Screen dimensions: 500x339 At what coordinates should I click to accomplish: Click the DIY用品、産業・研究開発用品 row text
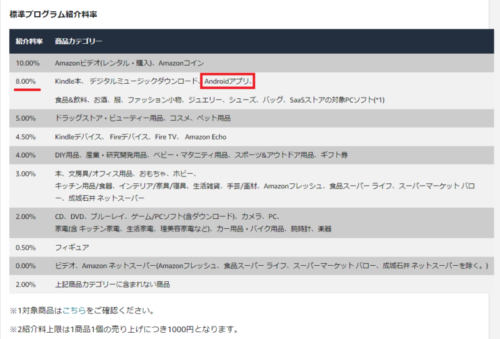pyautogui.click(x=201, y=155)
